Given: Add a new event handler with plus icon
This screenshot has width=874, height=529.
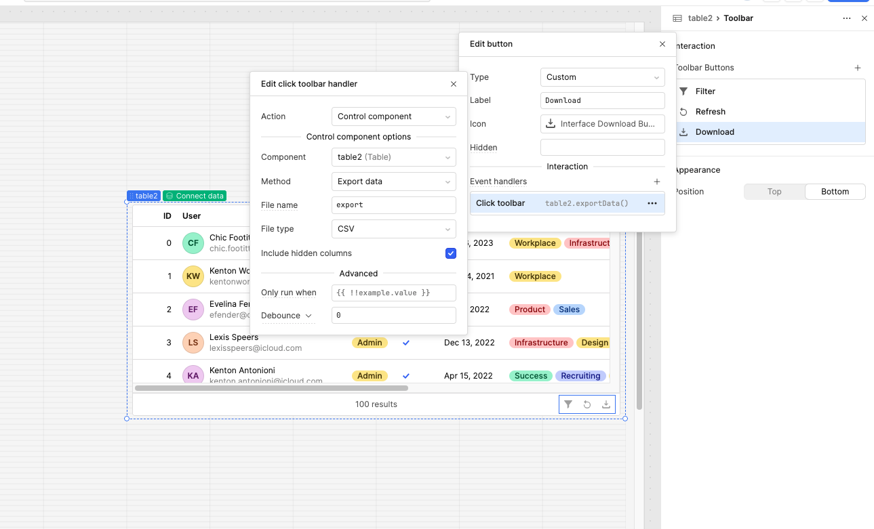Looking at the screenshot, I should 656,182.
